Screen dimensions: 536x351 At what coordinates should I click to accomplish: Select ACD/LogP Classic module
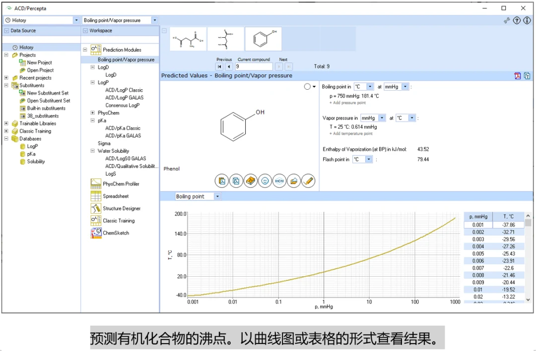(124, 90)
